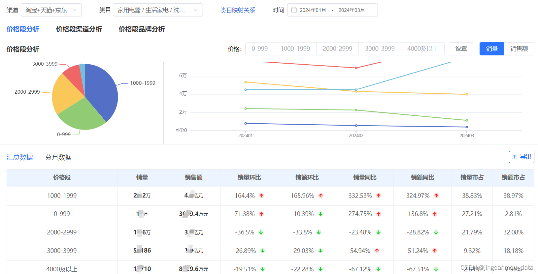
Task: Click the up arrow beside 51.24%
Action: click(435, 251)
